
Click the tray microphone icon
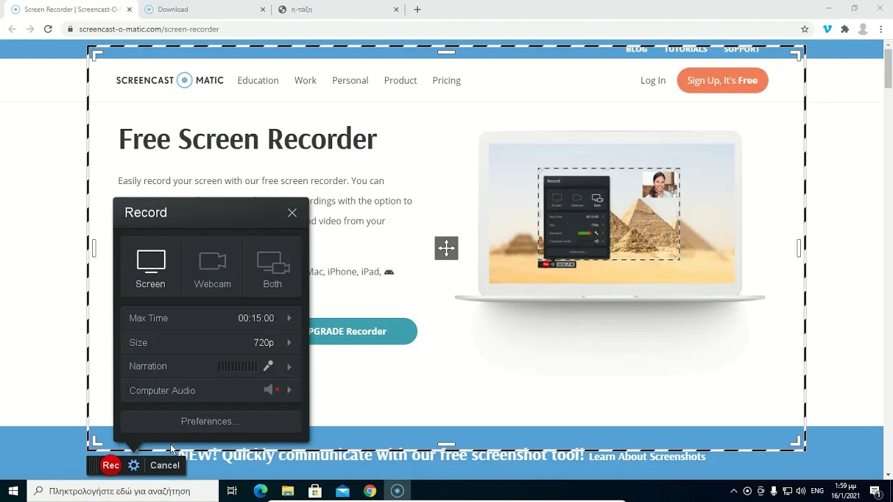tap(774, 491)
